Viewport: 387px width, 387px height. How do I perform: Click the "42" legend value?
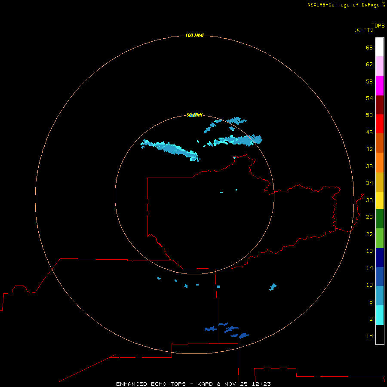[369, 149]
